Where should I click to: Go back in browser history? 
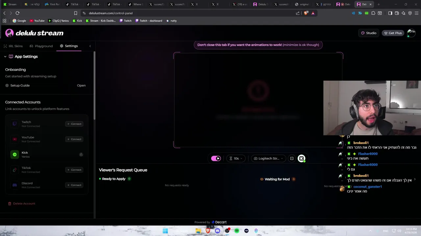(4, 13)
